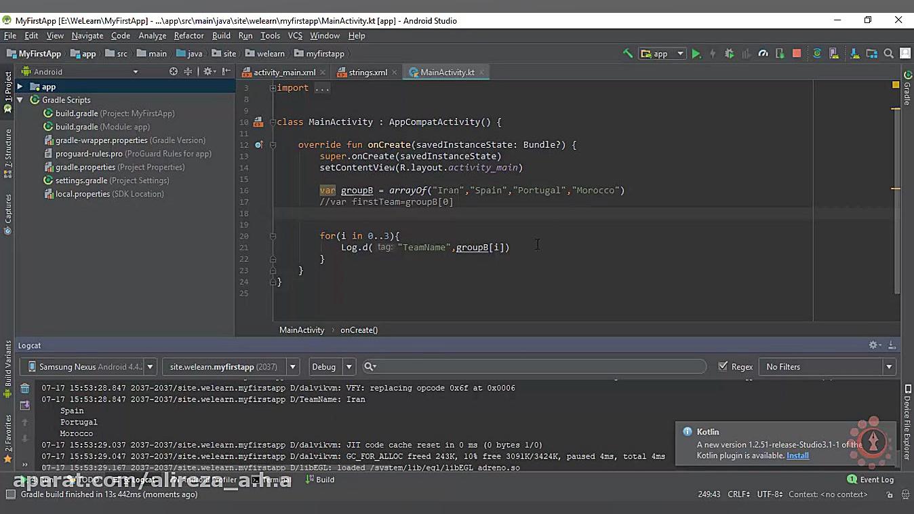The image size is (914, 514).
Task: Open the No Filters dropdown
Action: (x=827, y=367)
